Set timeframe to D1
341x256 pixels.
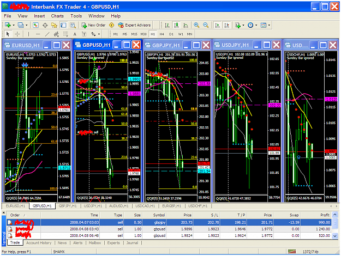tap(171, 34)
